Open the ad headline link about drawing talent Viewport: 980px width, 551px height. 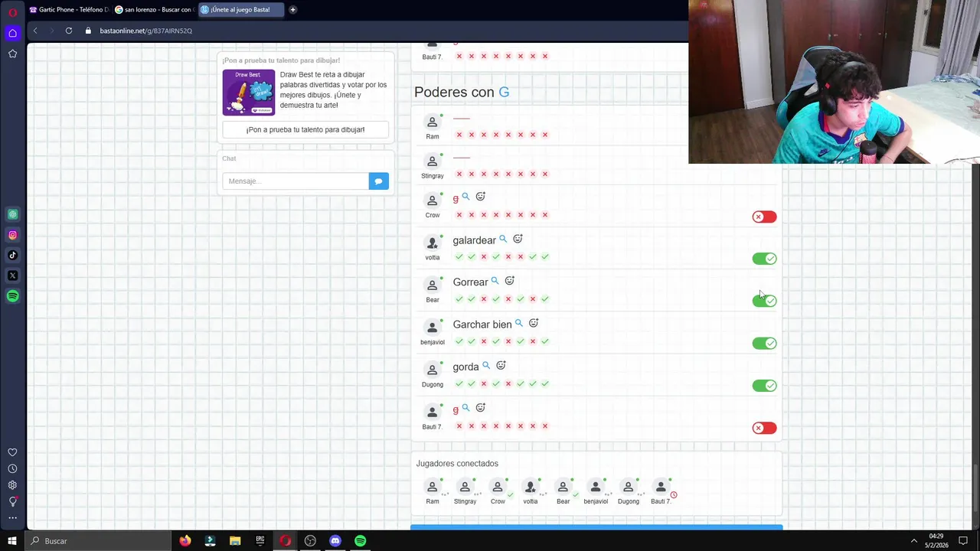pos(281,60)
